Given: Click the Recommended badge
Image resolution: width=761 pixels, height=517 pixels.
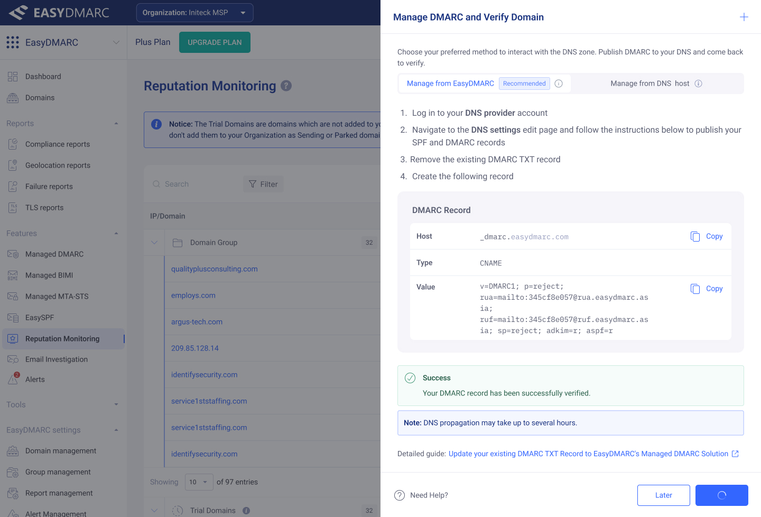Looking at the screenshot, I should click(524, 84).
